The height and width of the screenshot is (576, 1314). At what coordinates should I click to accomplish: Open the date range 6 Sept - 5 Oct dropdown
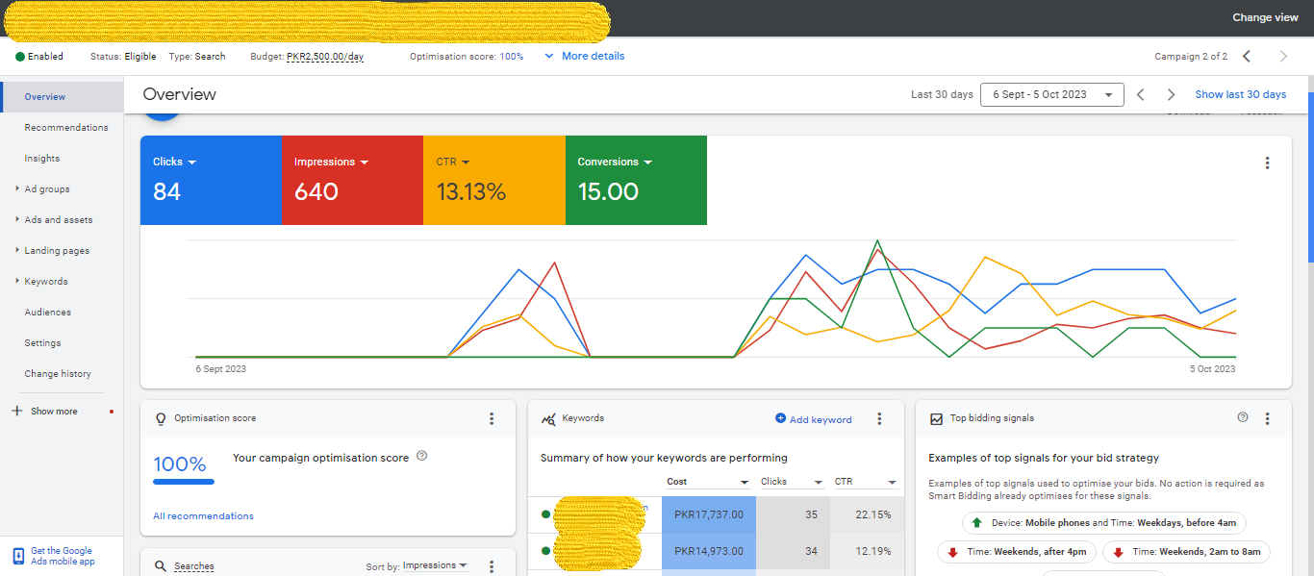pos(1051,94)
